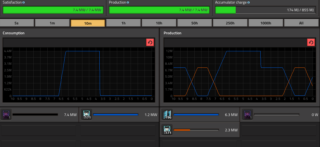Select solar panel icon showing 196
The image size is (320, 147).
[167, 114]
